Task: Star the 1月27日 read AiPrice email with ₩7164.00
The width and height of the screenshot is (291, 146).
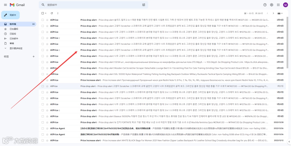Action: click(x=47, y=86)
